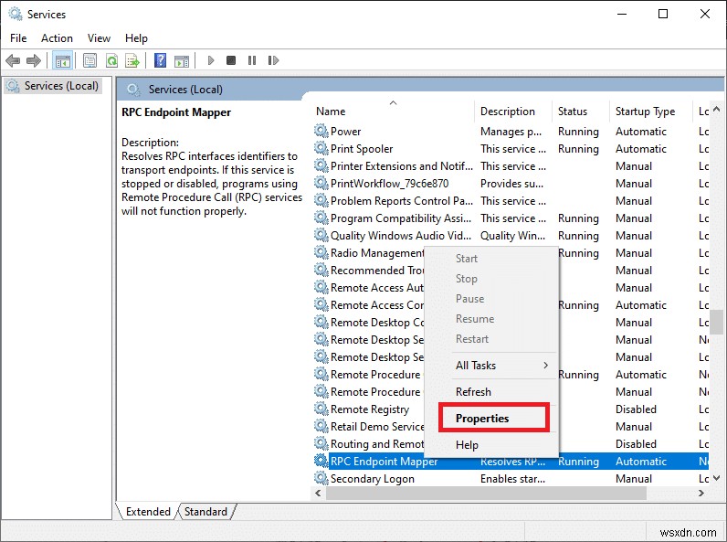Click the green Refresh toolbar icon
Image resolution: width=727 pixels, height=542 pixels.
111,60
